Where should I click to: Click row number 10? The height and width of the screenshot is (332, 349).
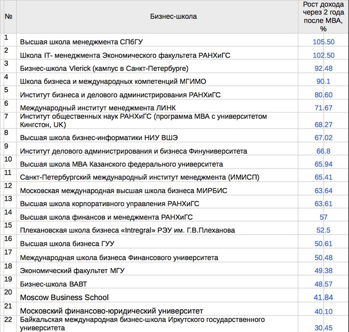(x=8, y=159)
